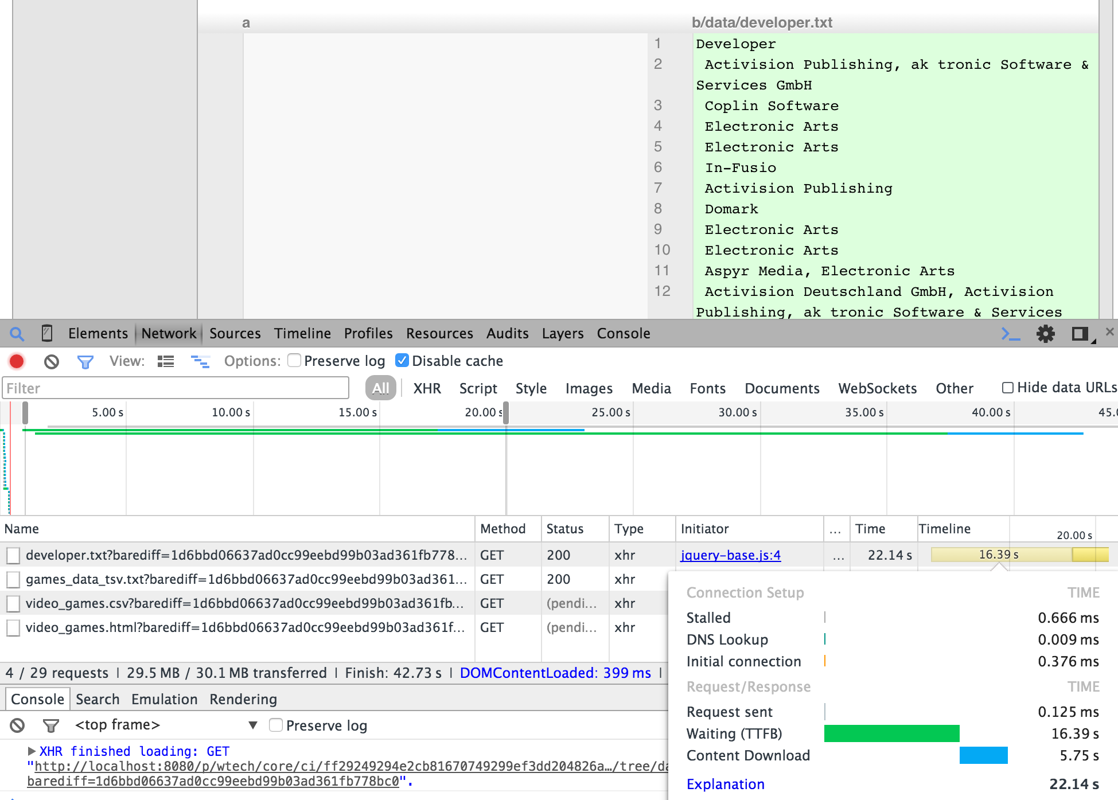Click the network Filter text field
Screen dimensions: 1118x800
(x=176, y=388)
